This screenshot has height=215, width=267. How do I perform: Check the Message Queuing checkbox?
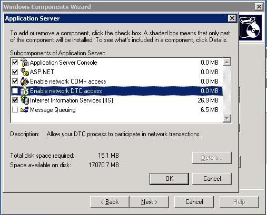click(x=15, y=110)
